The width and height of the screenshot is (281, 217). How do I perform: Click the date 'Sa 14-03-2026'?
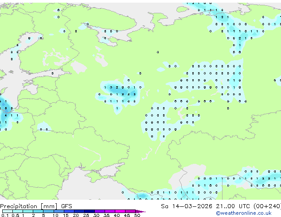click(x=187, y=206)
